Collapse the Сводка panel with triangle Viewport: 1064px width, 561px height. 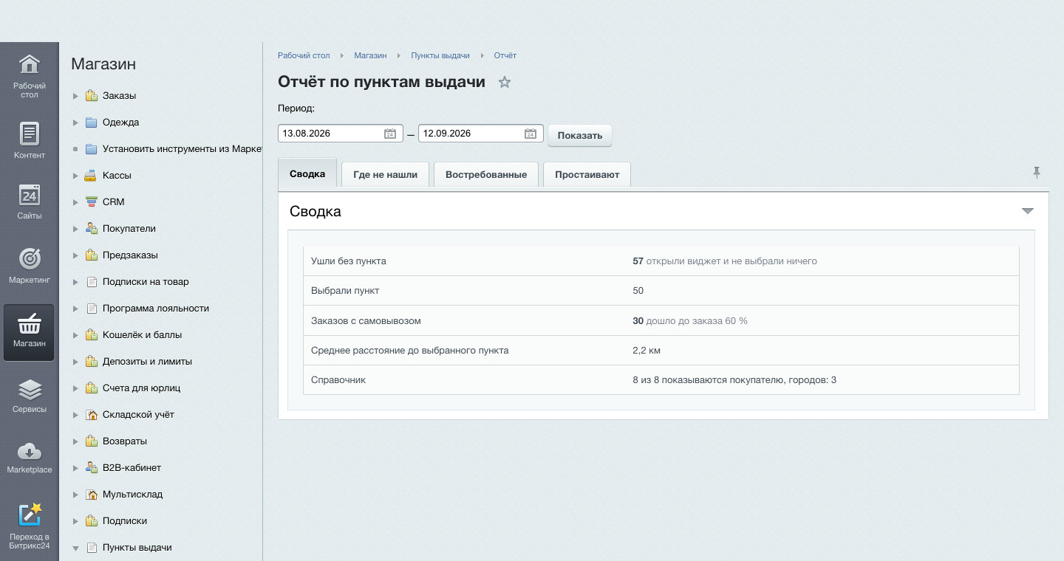(x=1027, y=211)
